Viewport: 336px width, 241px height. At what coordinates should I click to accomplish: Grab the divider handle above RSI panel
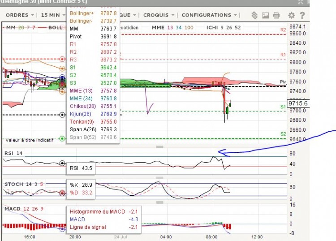[x=160, y=147]
